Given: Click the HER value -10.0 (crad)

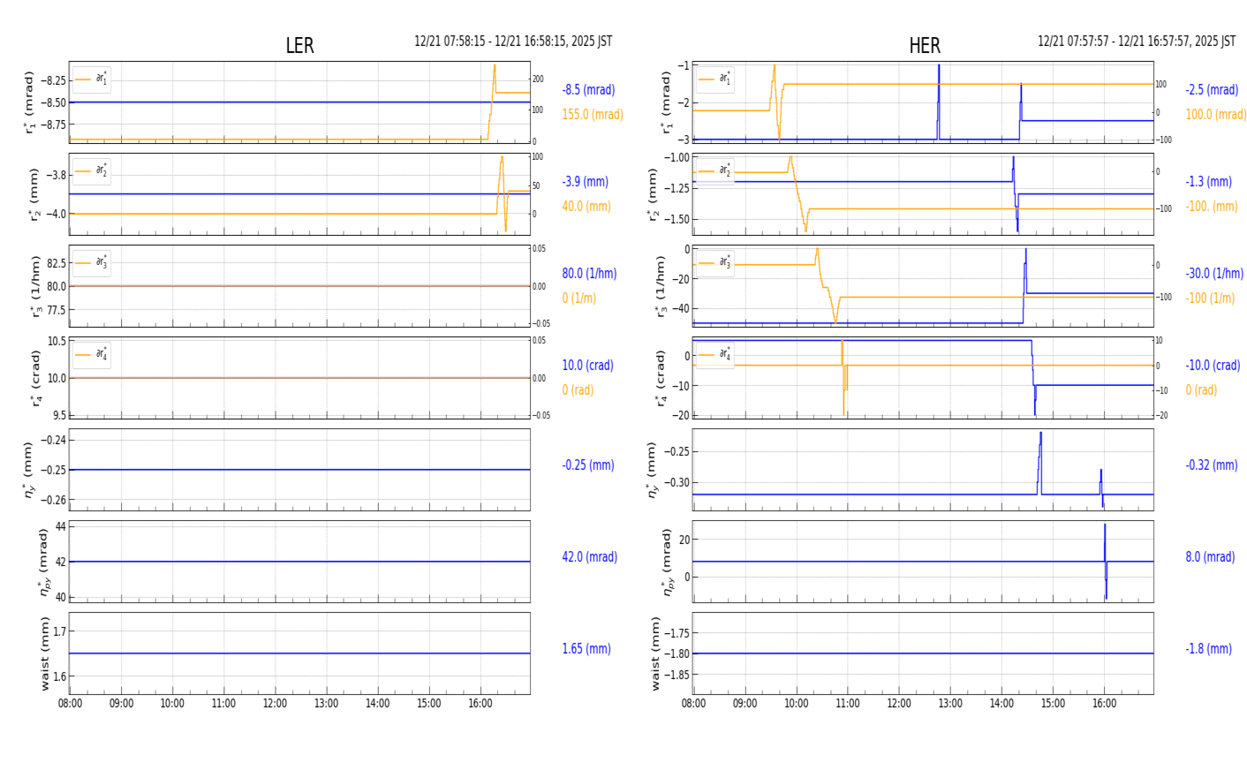Looking at the screenshot, I should click(1213, 366).
